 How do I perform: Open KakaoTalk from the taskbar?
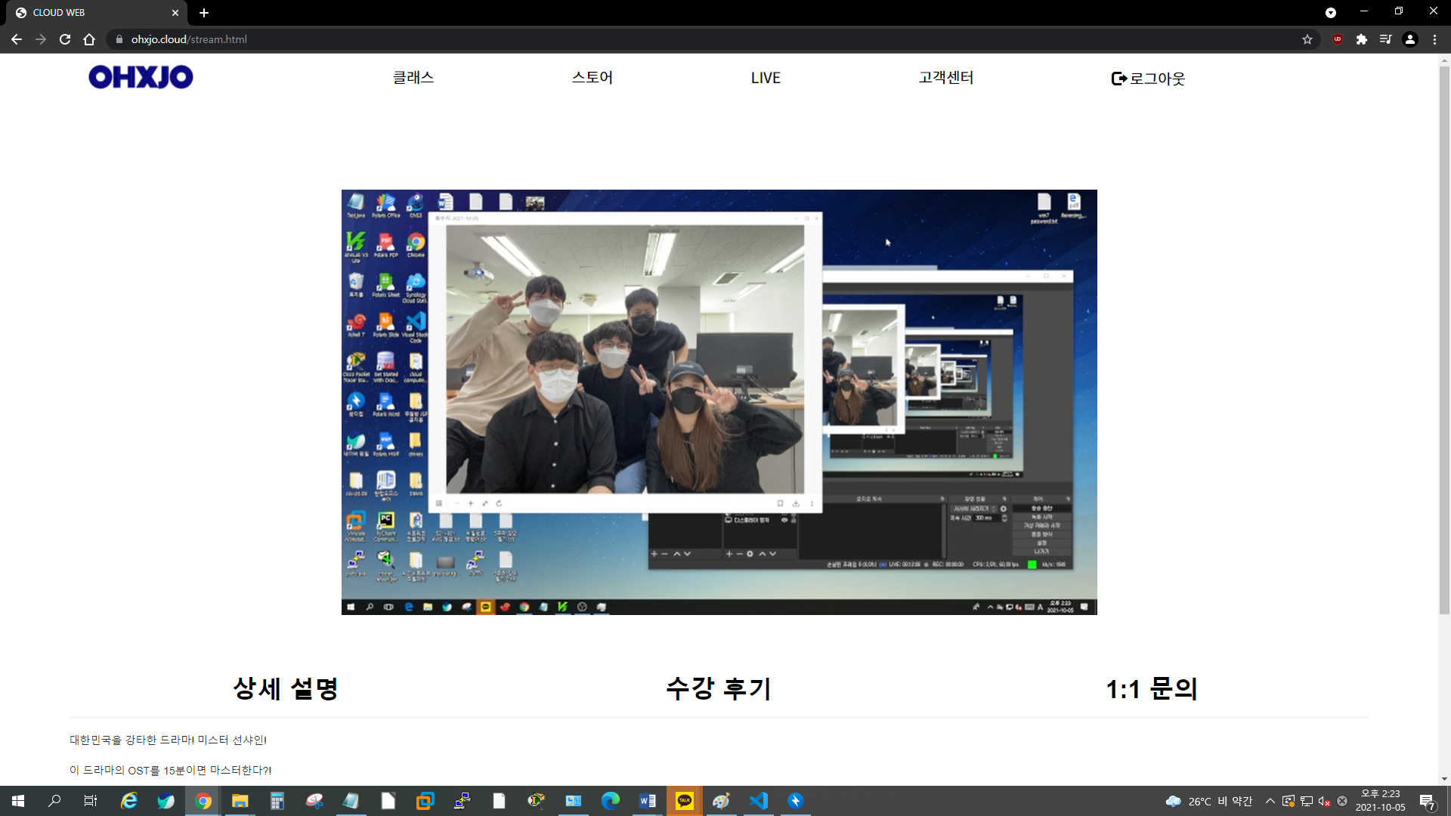point(685,801)
